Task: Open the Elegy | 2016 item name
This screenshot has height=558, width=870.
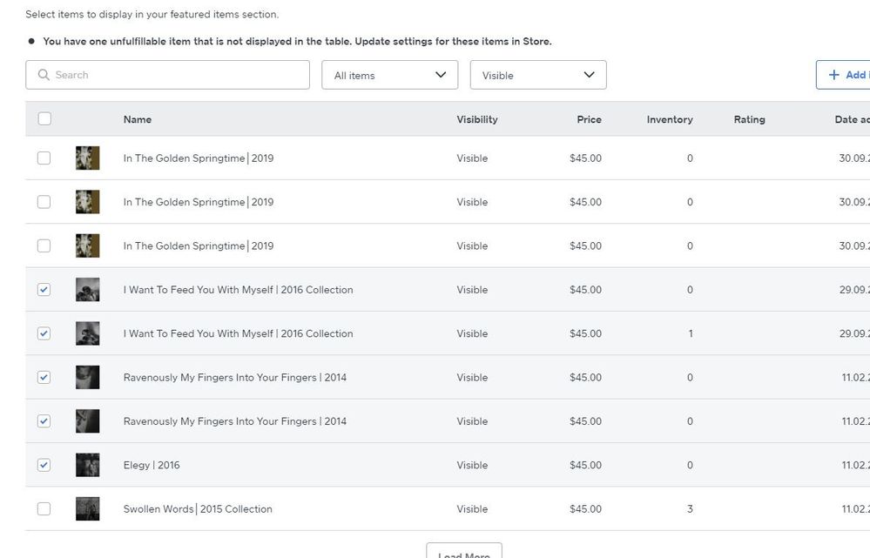Action: coord(152,465)
